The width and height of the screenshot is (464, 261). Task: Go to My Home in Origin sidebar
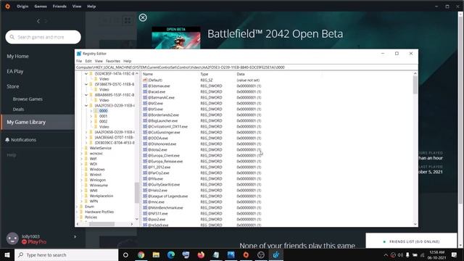pyautogui.click(x=17, y=57)
